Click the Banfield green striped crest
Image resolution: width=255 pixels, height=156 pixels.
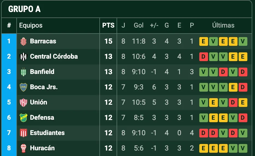pos(23,72)
